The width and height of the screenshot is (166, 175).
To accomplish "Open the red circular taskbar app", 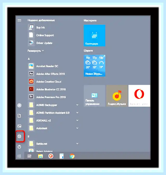I will pos(51,156).
